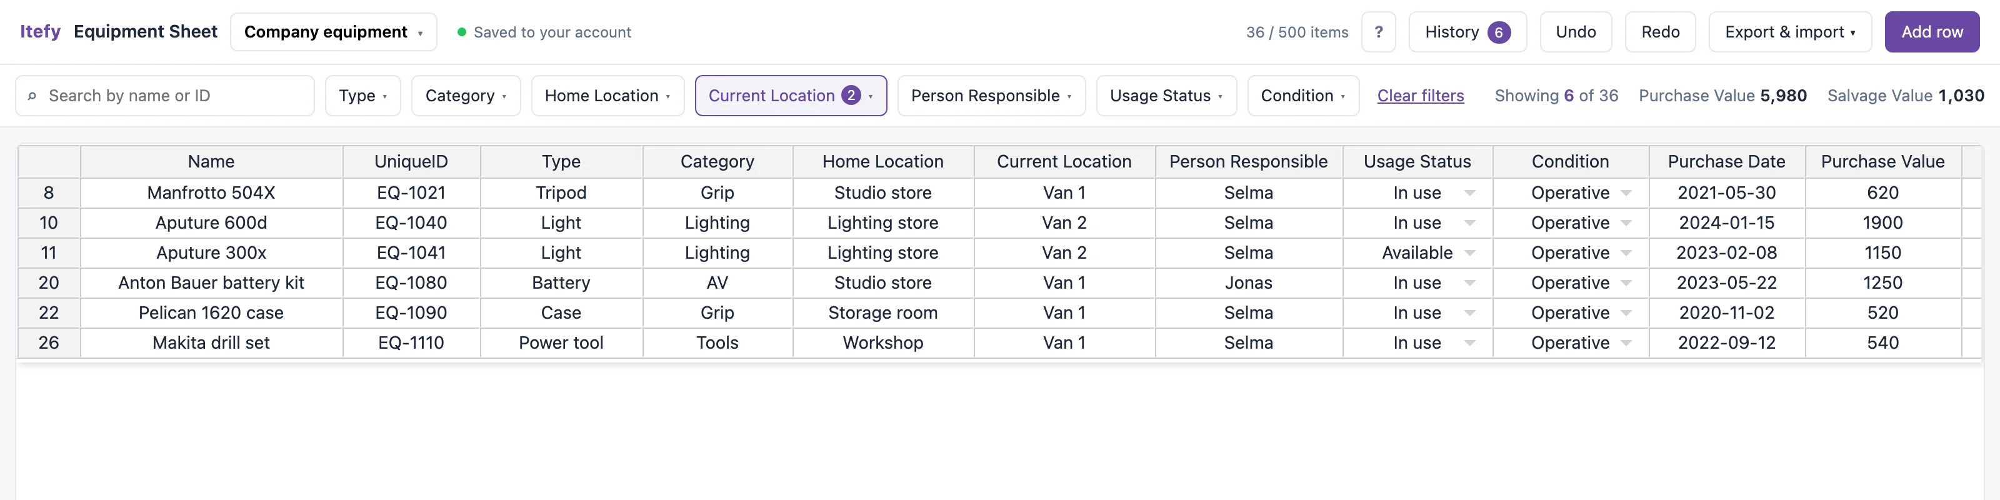
Task: Click the Pelican 1620 case cell
Action: coord(211,313)
